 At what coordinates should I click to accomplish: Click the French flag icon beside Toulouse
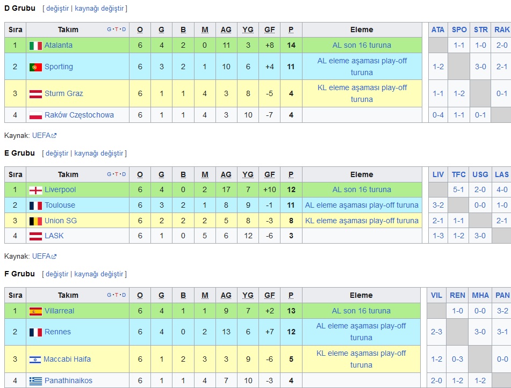(x=35, y=206)
